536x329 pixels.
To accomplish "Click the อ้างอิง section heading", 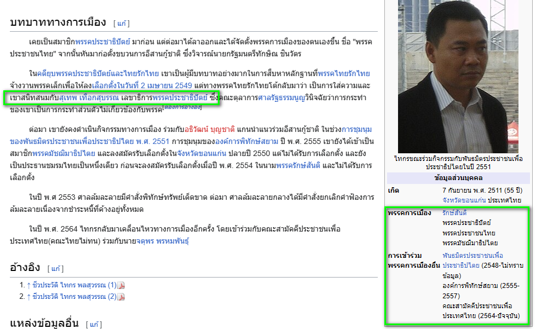I will [25, 268].
